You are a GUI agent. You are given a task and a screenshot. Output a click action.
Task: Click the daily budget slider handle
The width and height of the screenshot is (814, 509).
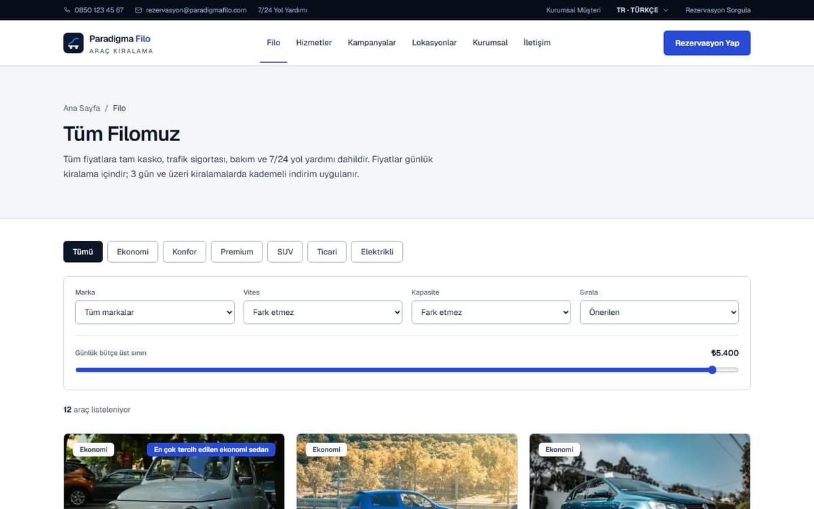click(712, 370)
